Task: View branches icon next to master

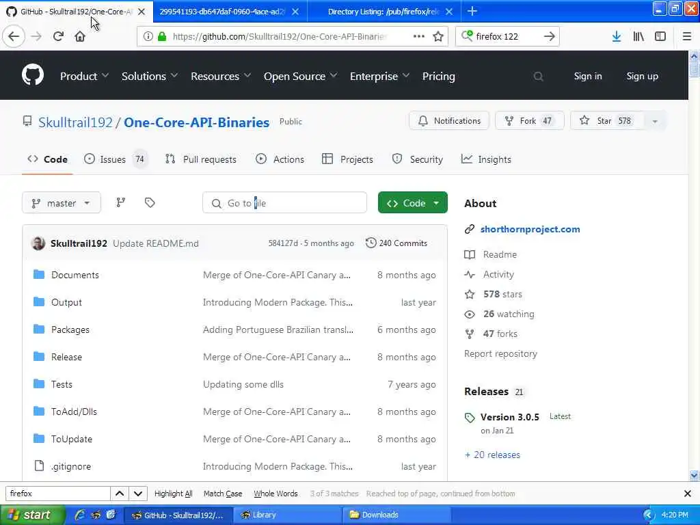Action: point(120,202)
